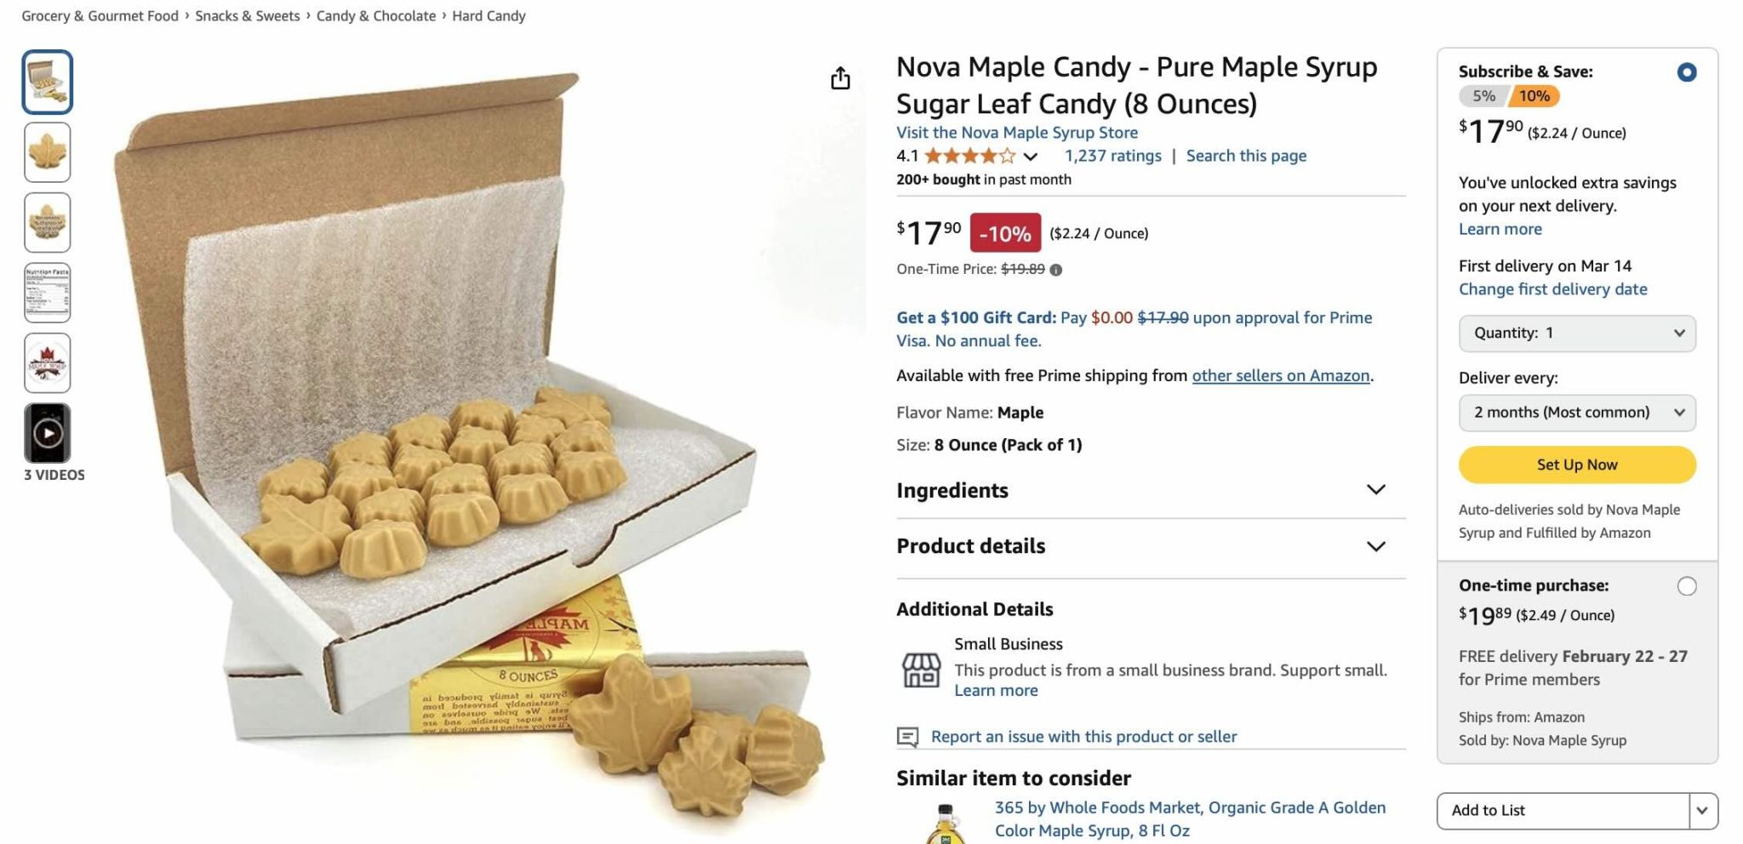This screenshot has height=844, width=1743.
Task: Click the report issue speech bubble icon
Action: (907, 737)
